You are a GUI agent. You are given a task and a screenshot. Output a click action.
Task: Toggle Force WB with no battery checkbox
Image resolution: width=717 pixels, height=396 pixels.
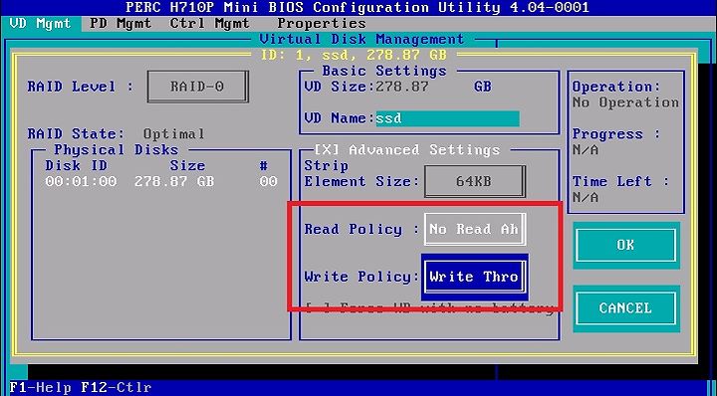coord(317,308)
